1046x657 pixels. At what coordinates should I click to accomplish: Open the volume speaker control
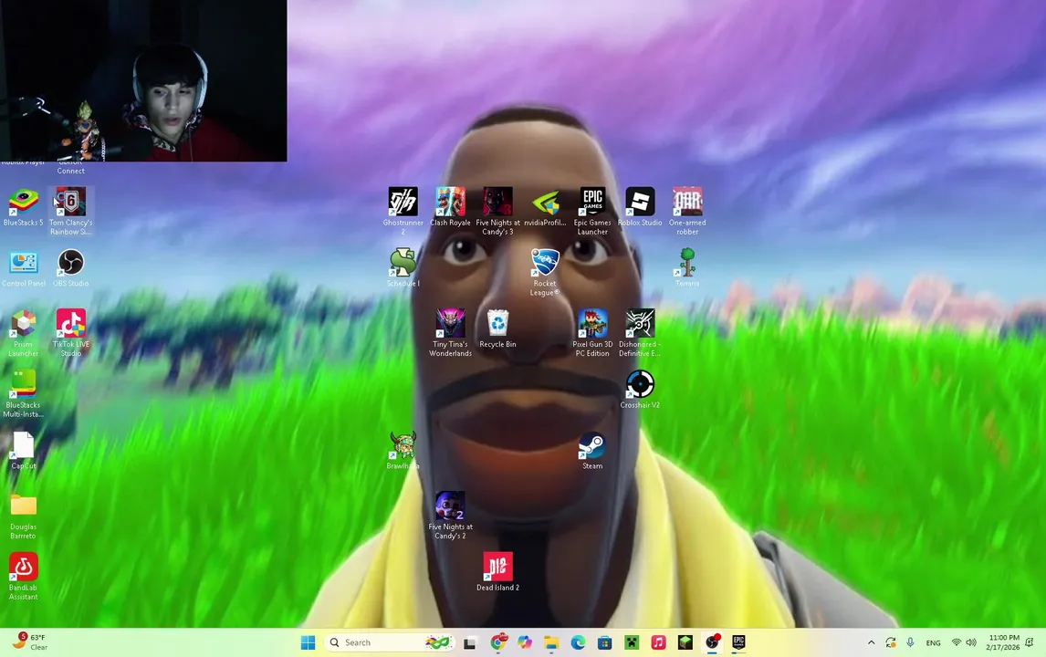click(971, 642)
